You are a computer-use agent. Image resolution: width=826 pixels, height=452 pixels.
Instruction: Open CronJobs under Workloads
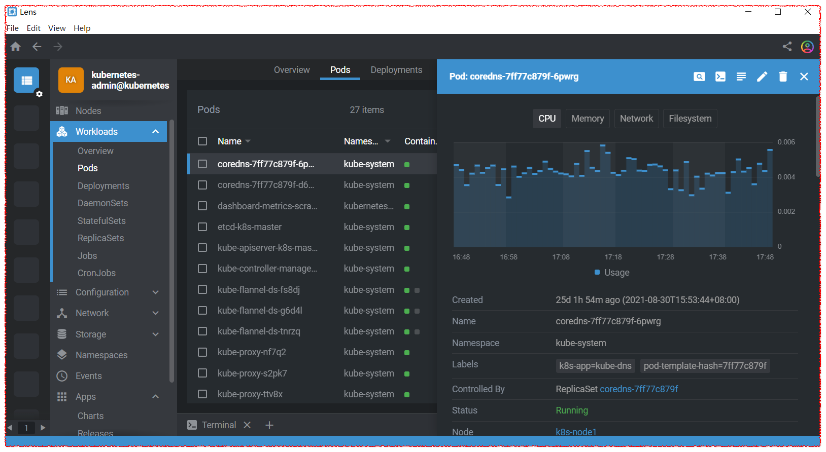96,273
